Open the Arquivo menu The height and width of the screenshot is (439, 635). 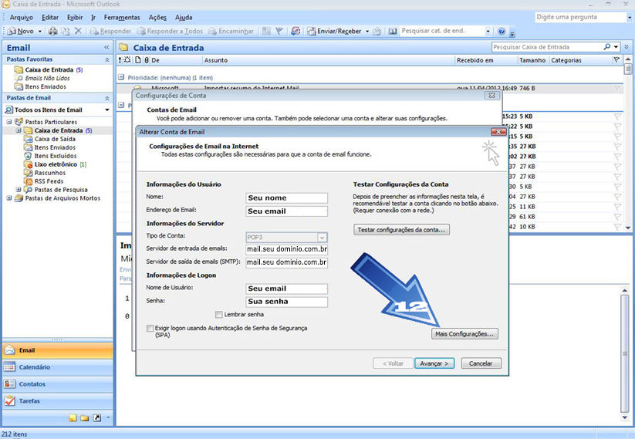click(21, 18)
